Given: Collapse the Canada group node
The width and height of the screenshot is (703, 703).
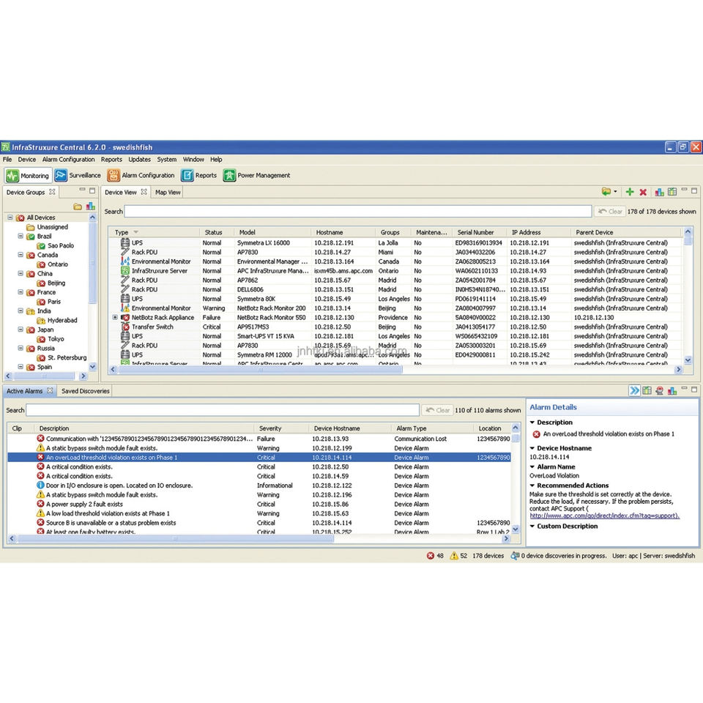Looking at the screenshot, I should (21, 255).
